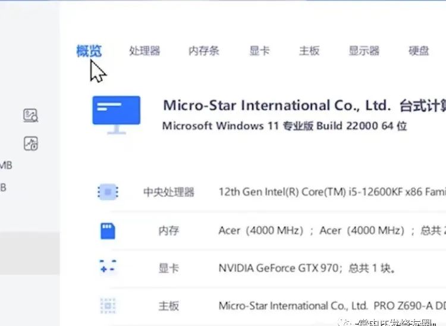Click the sidebar performance chart icon
The width and height of the screenshot is (446, 326).
click(30, 143)
